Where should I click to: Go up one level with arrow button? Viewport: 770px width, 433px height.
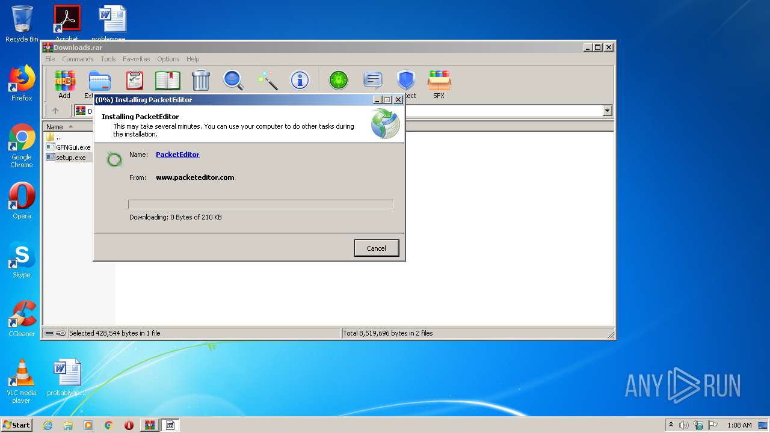[x=55, y=111]
